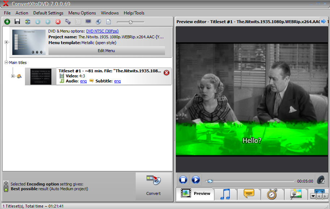
Task: Open the Menu Options menu
Action: point(82,13)
